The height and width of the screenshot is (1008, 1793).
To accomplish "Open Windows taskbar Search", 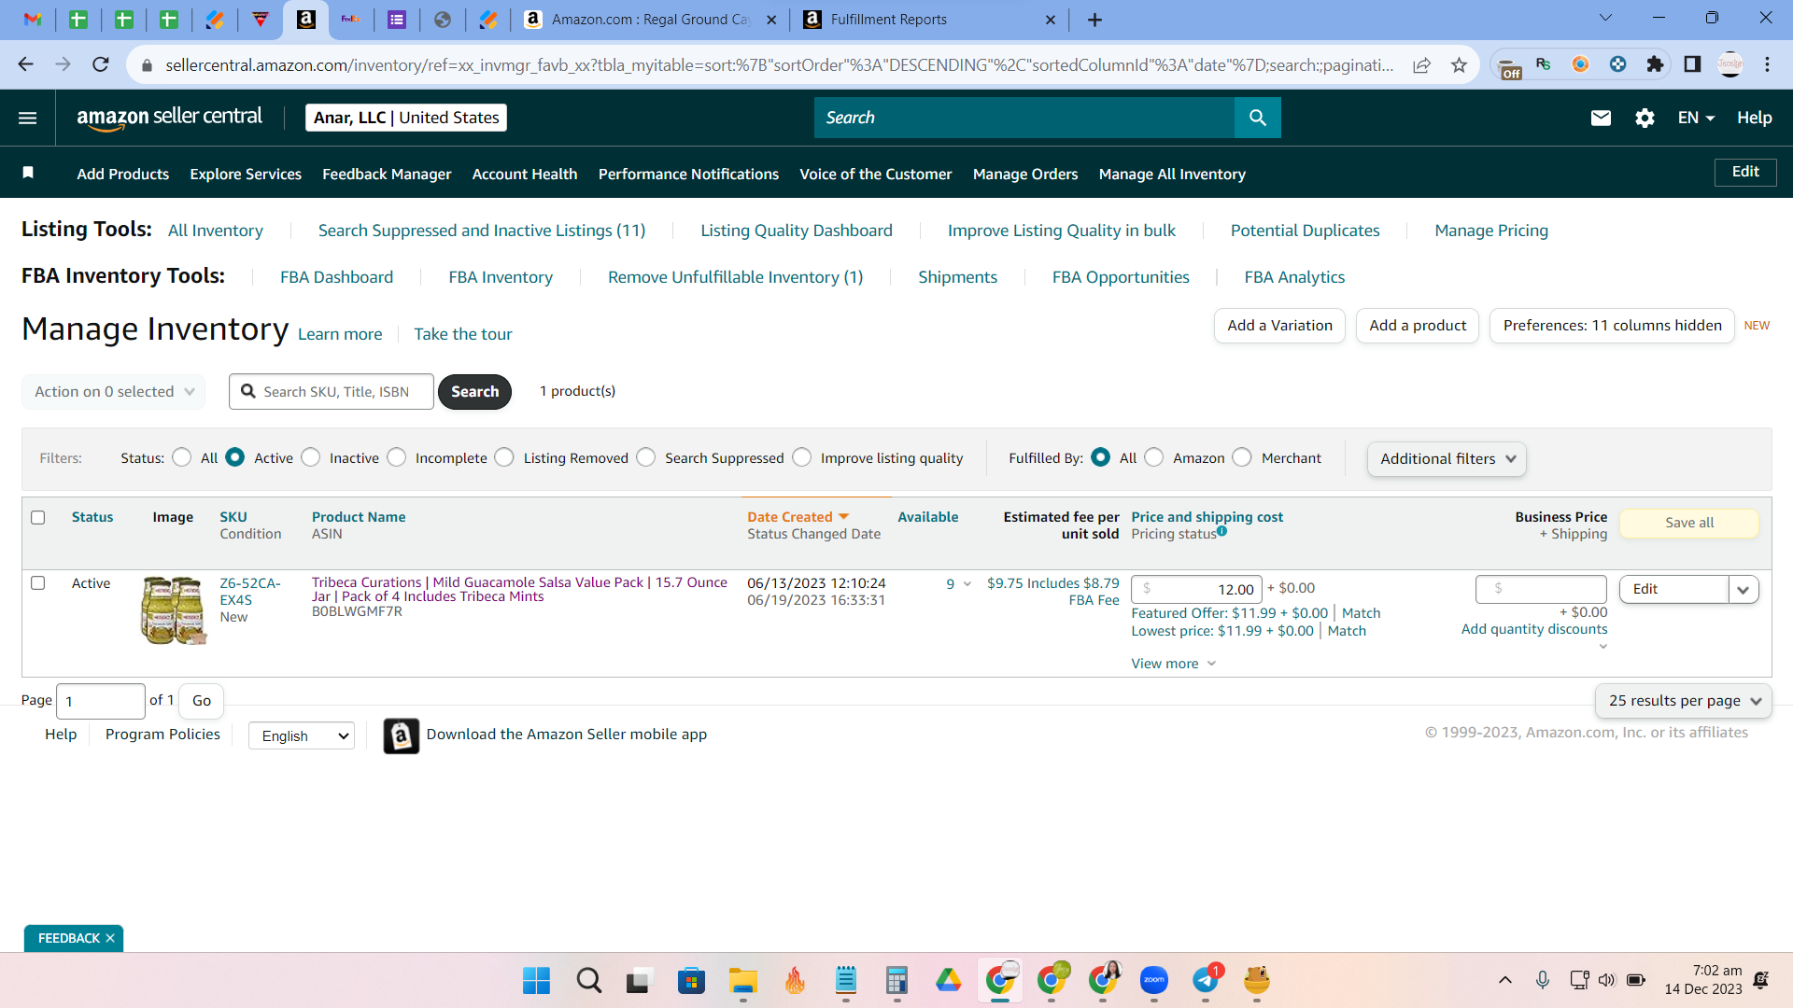I will coord(588,980).
